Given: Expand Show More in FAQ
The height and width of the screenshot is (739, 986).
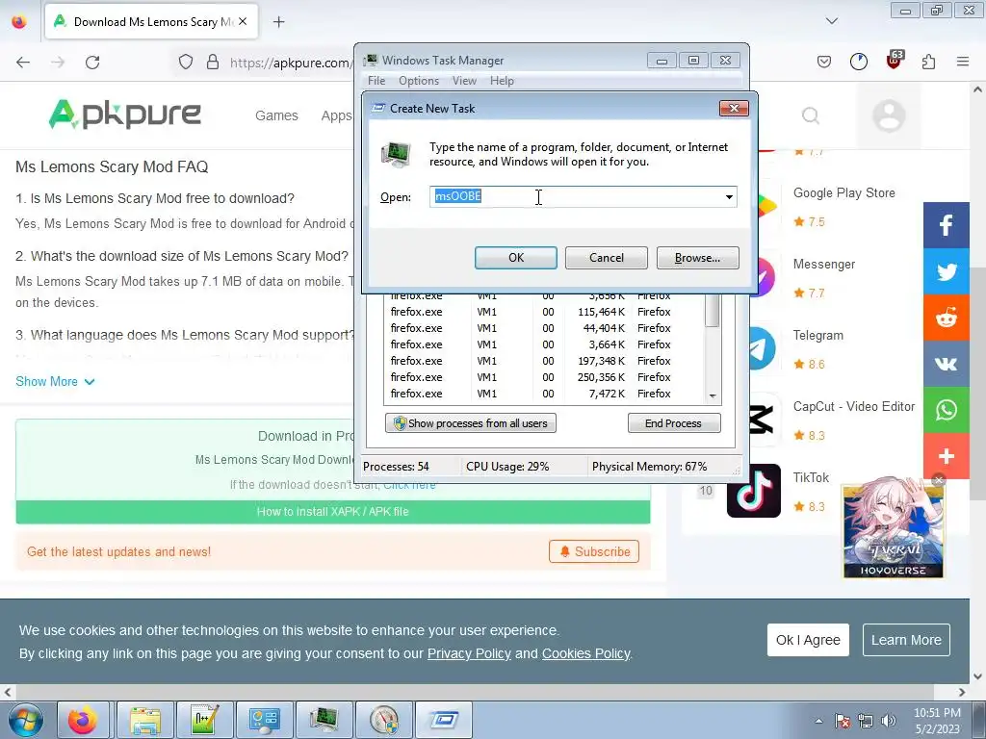Looking at the screenshot, I should coord(55,381).
